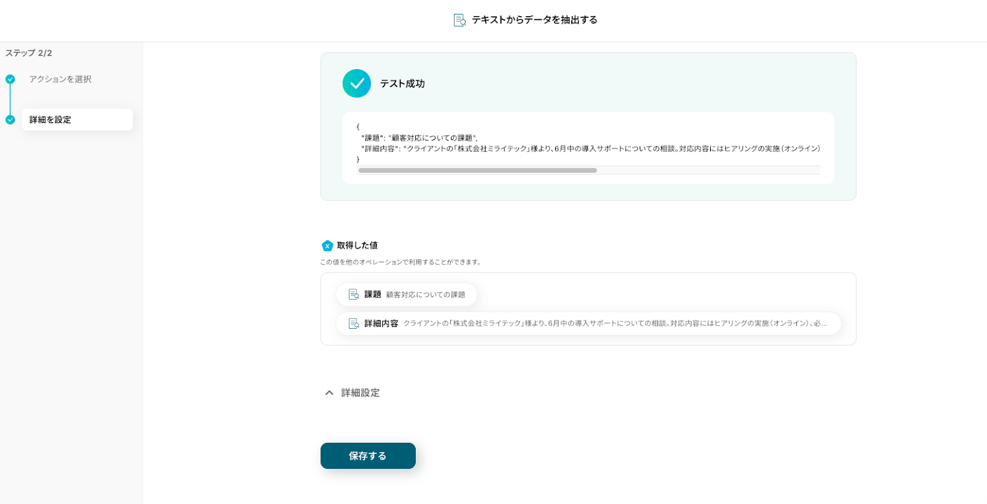
Task: Collapse the 詳細設定 section chevron
Action: [329, 393]
